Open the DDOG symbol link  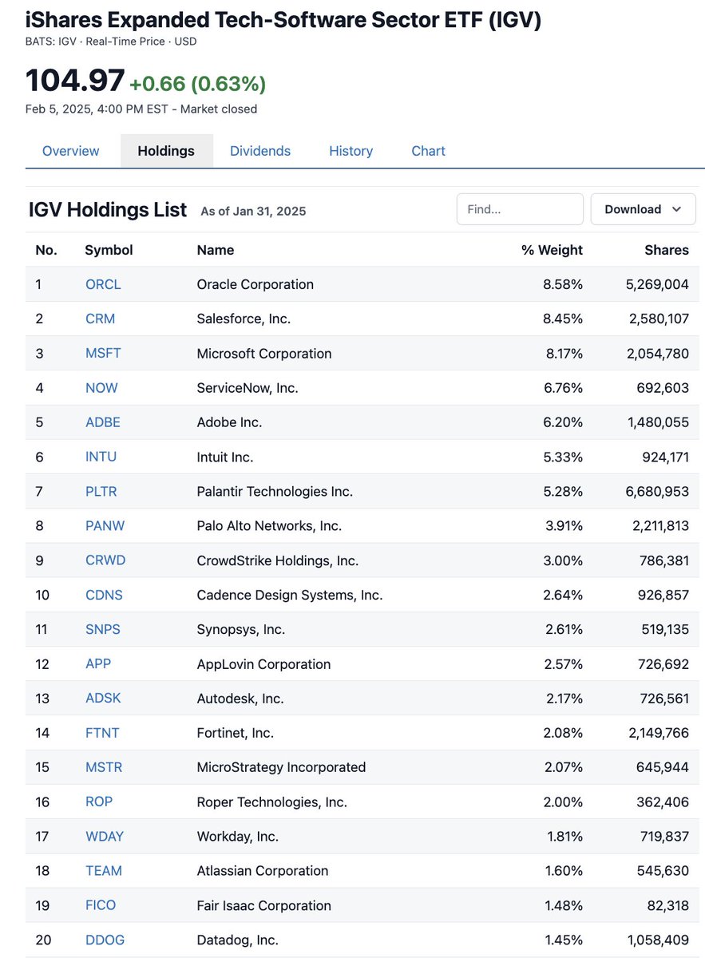point(105,940)
